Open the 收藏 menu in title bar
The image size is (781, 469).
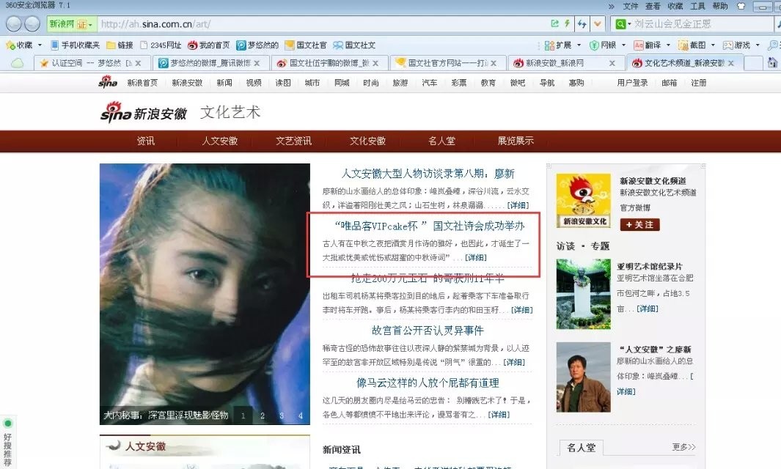pos(675,6)
